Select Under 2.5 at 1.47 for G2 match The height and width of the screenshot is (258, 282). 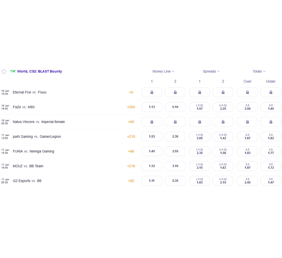point(271,181)
